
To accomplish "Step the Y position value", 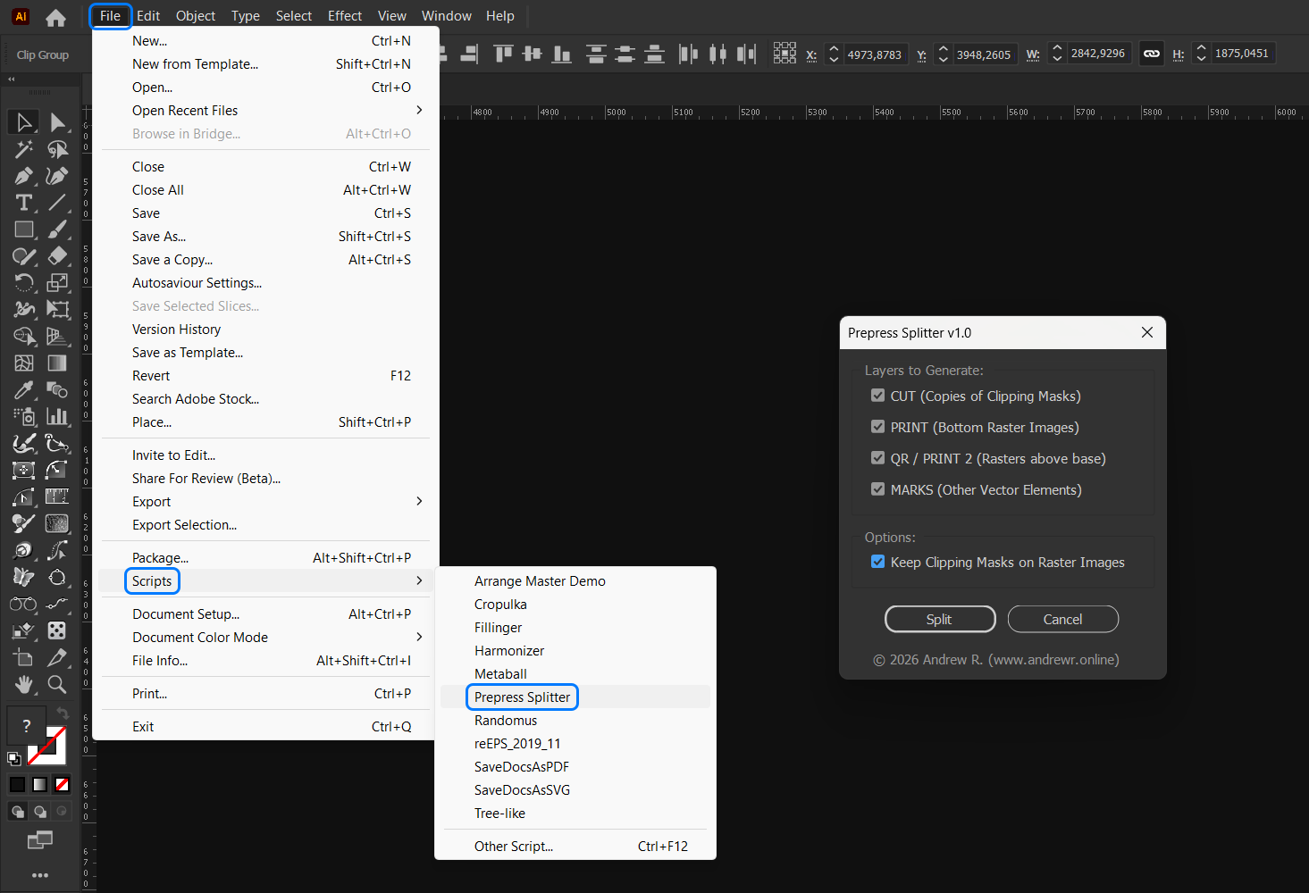I will [x=943, y=54].
